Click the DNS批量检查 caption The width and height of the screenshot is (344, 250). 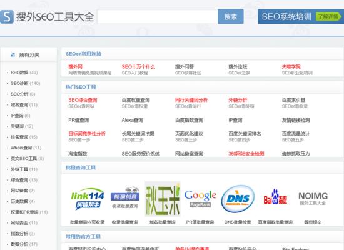pos(238,222)
